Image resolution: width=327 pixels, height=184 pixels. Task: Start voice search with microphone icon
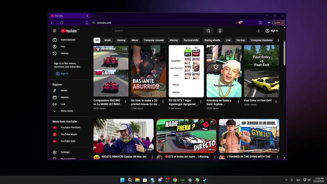pos(220,31)
